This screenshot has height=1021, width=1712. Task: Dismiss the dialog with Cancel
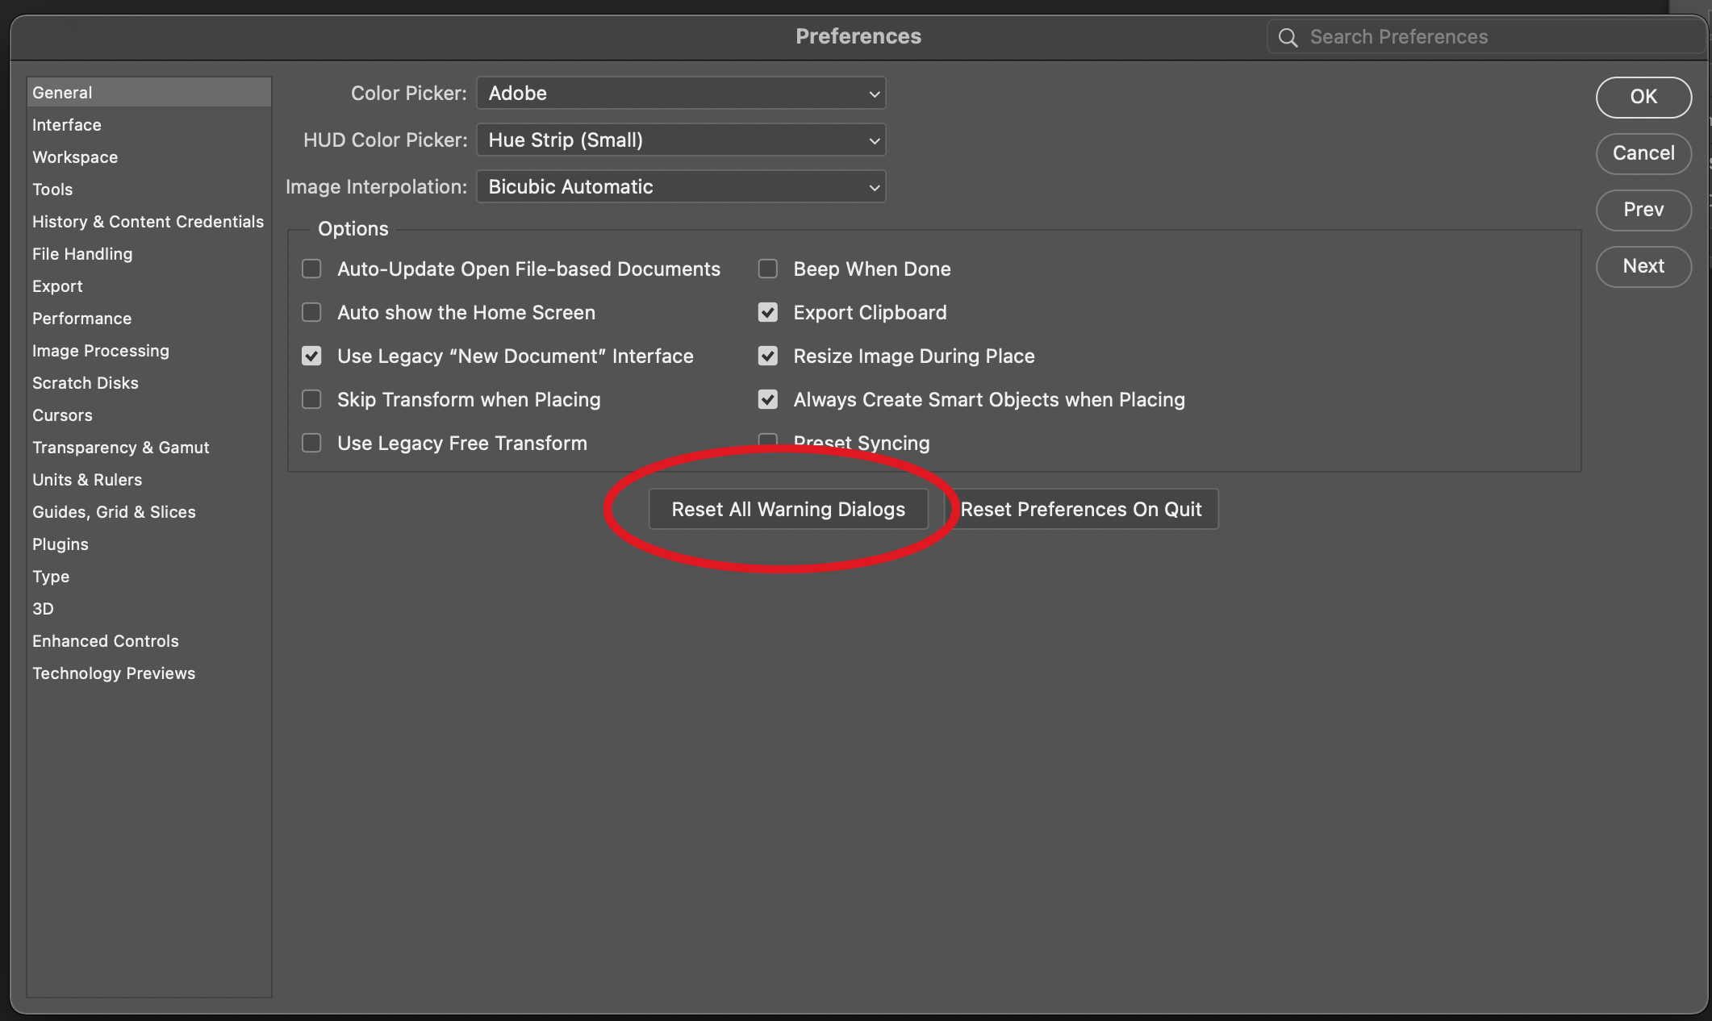tap(1643, 153)
